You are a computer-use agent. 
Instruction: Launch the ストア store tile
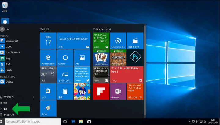[48, 91]
